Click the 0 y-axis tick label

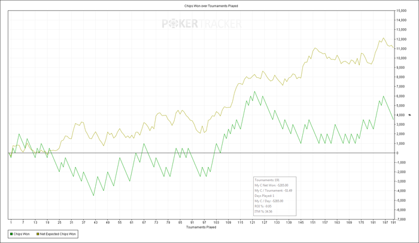click(x=397, y=153)
